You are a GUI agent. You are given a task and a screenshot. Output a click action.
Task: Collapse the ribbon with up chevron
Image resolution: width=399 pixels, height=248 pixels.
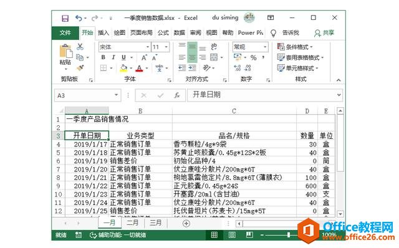click(339, 80)
